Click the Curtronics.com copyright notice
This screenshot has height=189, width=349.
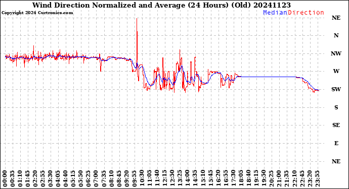(37, 13)
